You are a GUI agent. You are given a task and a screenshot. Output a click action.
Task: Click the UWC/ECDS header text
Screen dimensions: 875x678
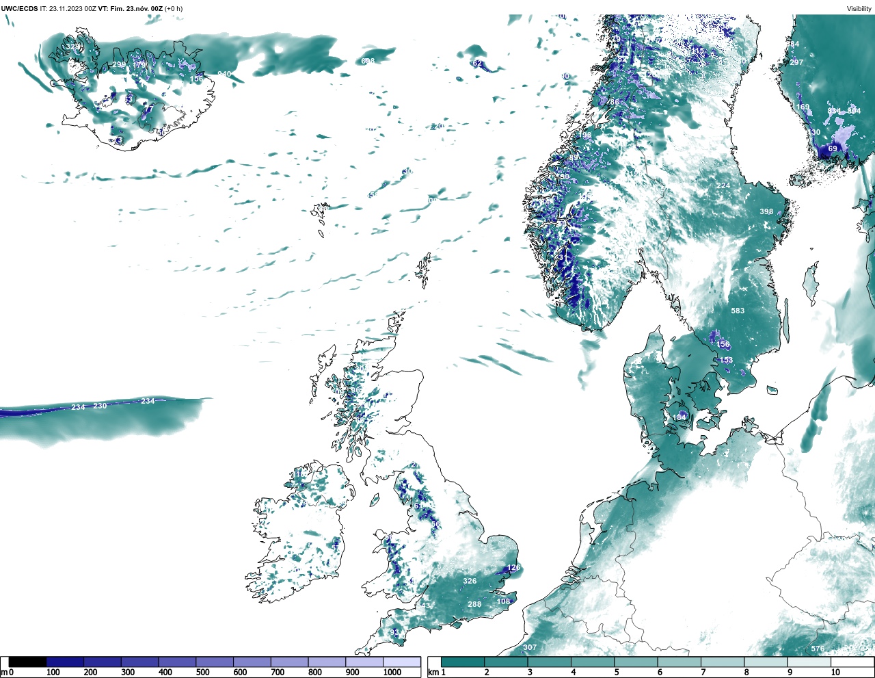click(20, 8)
